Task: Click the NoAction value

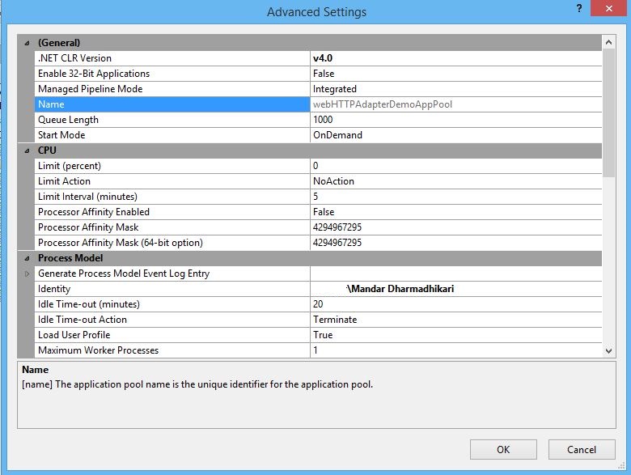Action: 456,181
